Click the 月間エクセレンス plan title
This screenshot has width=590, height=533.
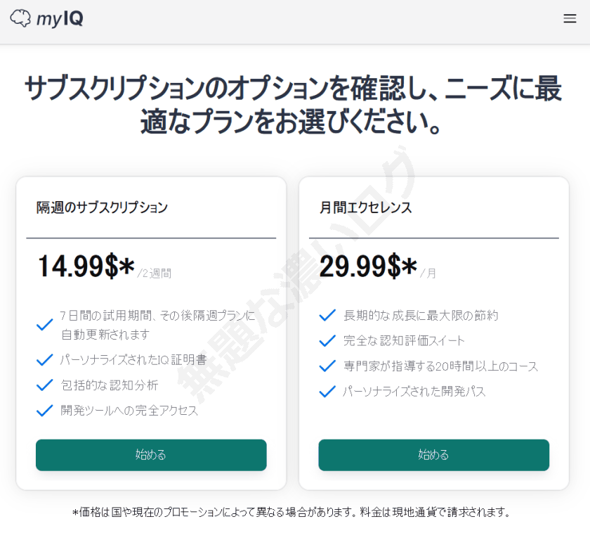(366, 207)
